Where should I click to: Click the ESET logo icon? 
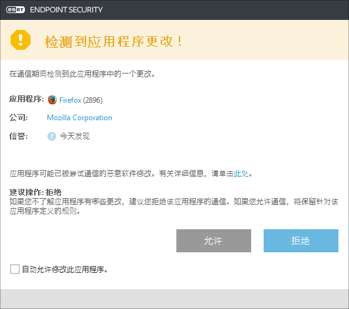point(16,10)
